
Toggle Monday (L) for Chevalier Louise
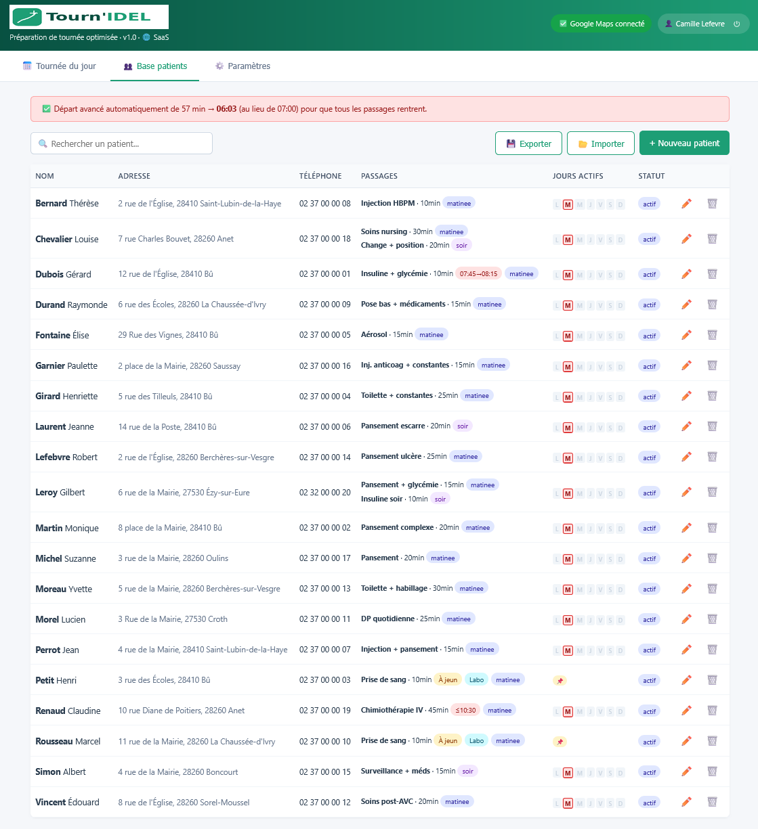[x=557, y=240]
